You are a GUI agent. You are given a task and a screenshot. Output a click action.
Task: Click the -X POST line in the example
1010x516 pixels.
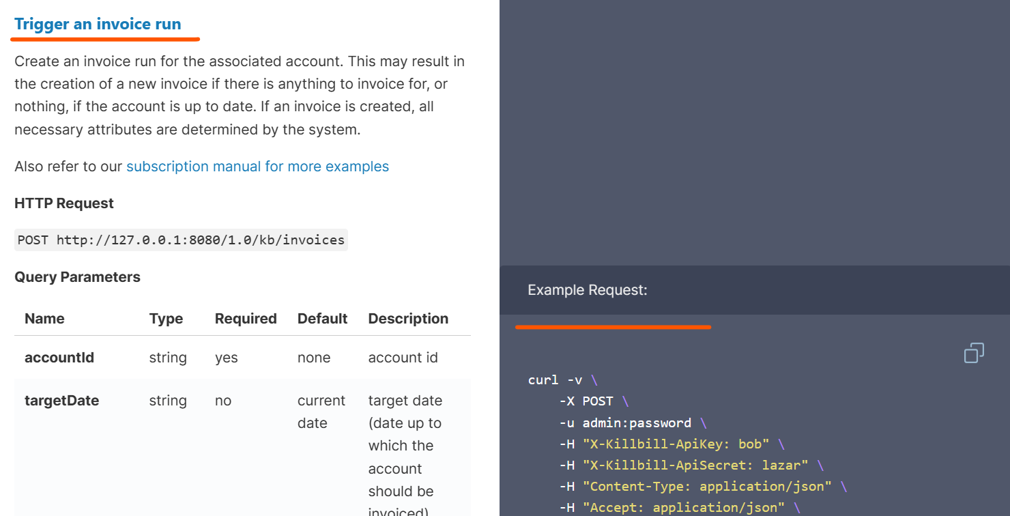coord(589,401)
